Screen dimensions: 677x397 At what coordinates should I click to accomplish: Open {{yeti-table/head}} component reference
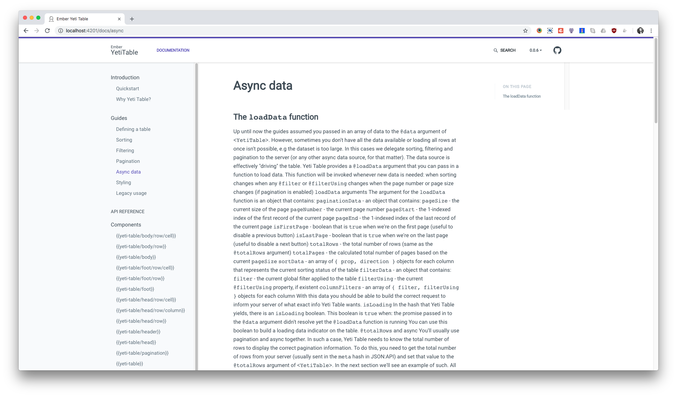(x=136, y=342)
